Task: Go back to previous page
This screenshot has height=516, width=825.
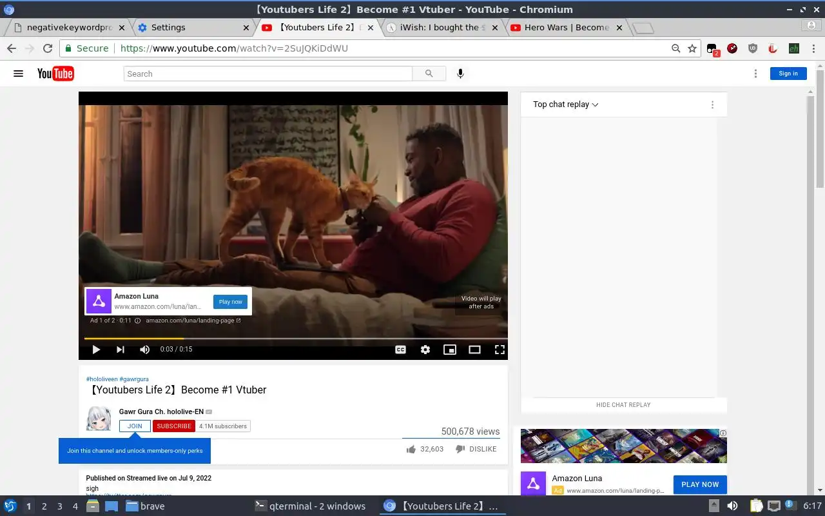Action: 12,48
